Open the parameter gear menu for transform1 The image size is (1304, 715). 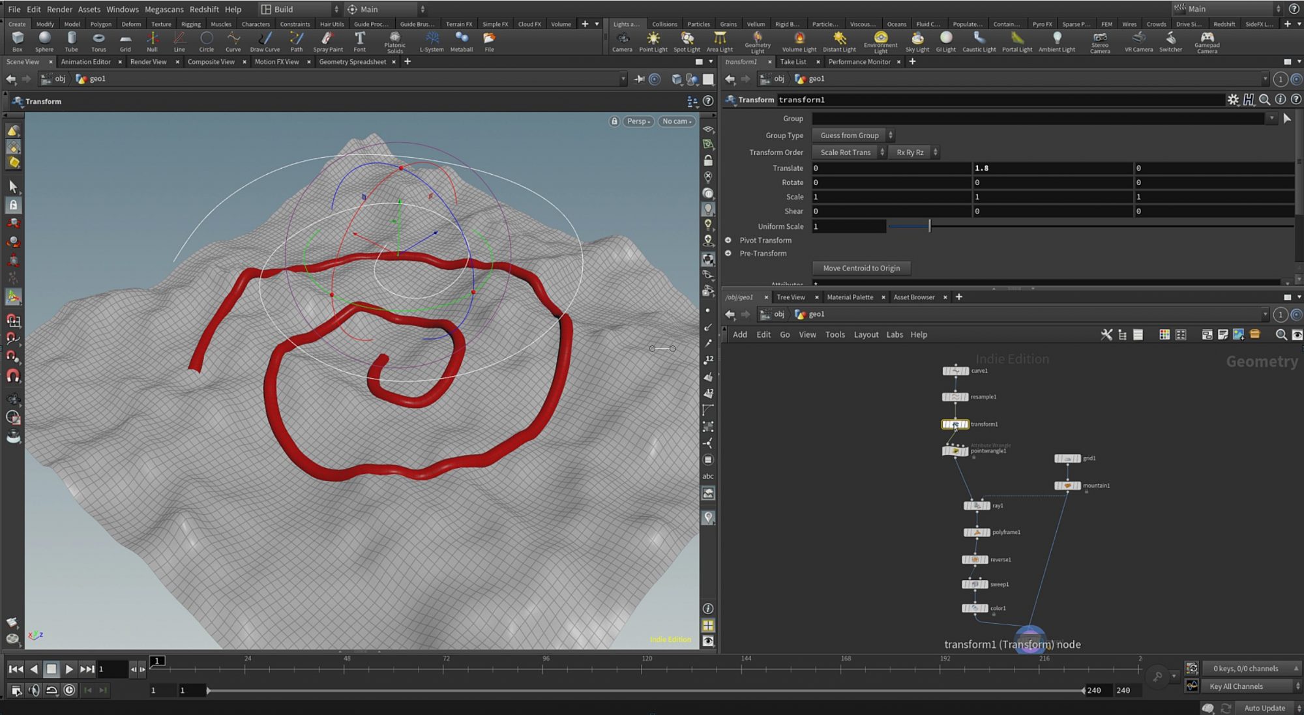(x=1233, y=100)
